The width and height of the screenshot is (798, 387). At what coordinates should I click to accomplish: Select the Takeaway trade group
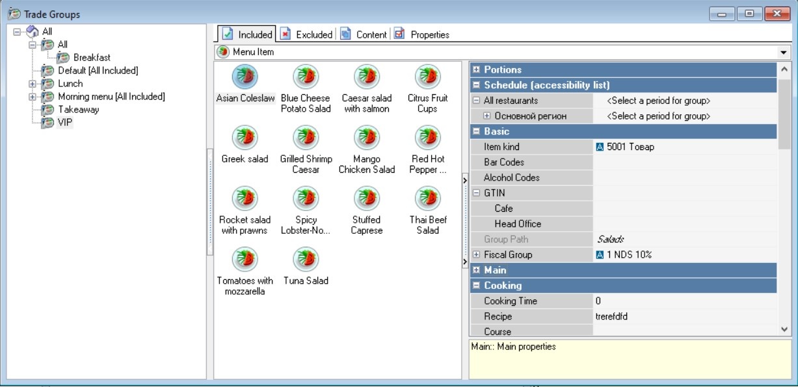78,110
